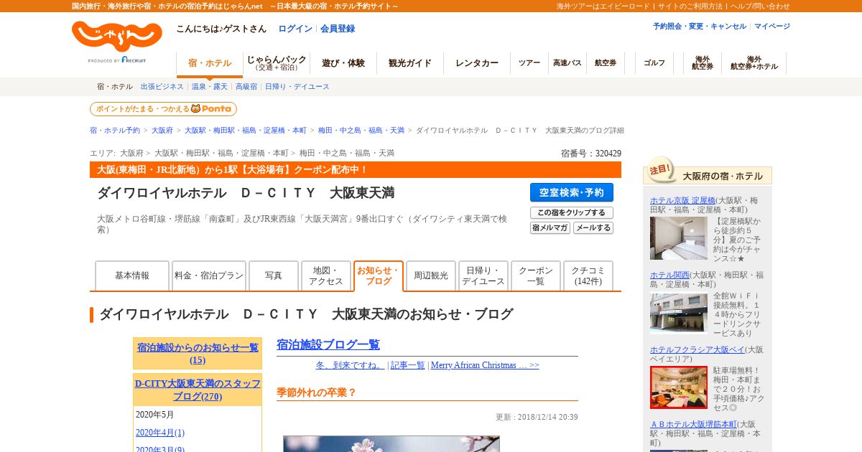Open 2020年4月(1) archive link

click(160, 433)
